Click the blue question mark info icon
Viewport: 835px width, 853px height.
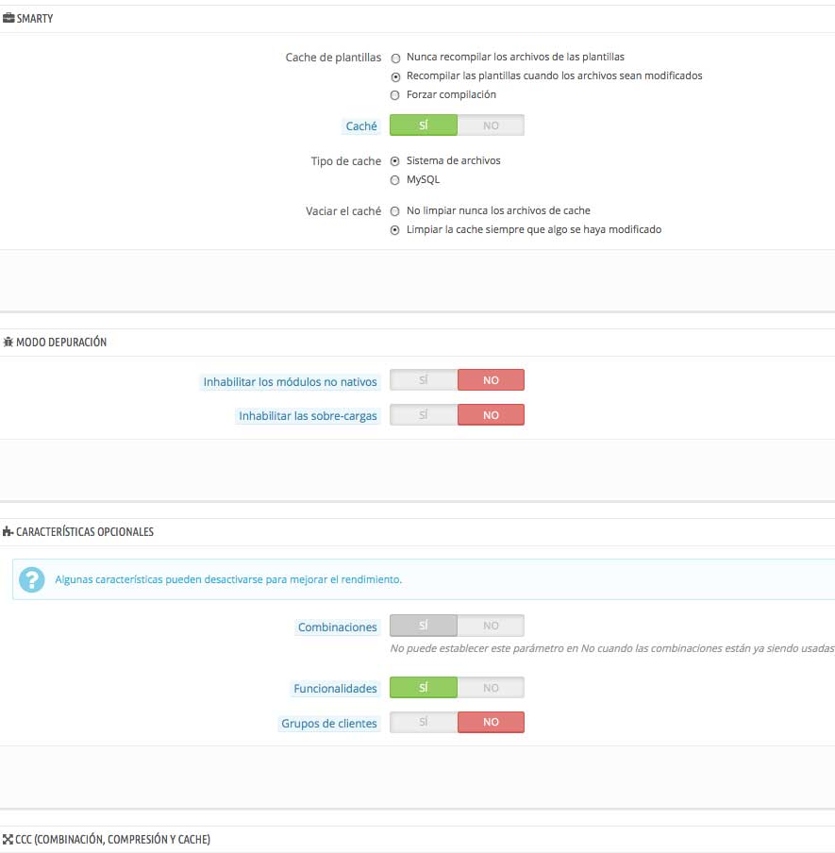31,579
